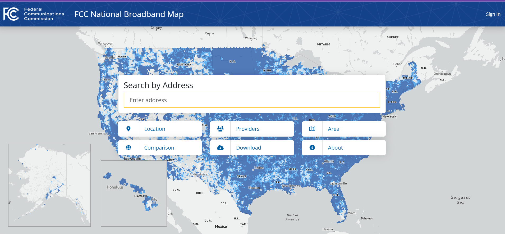The height and width of the screenshot is (234, 505).
Task: Click the Atlanta city label
Action: coord(329,161)
